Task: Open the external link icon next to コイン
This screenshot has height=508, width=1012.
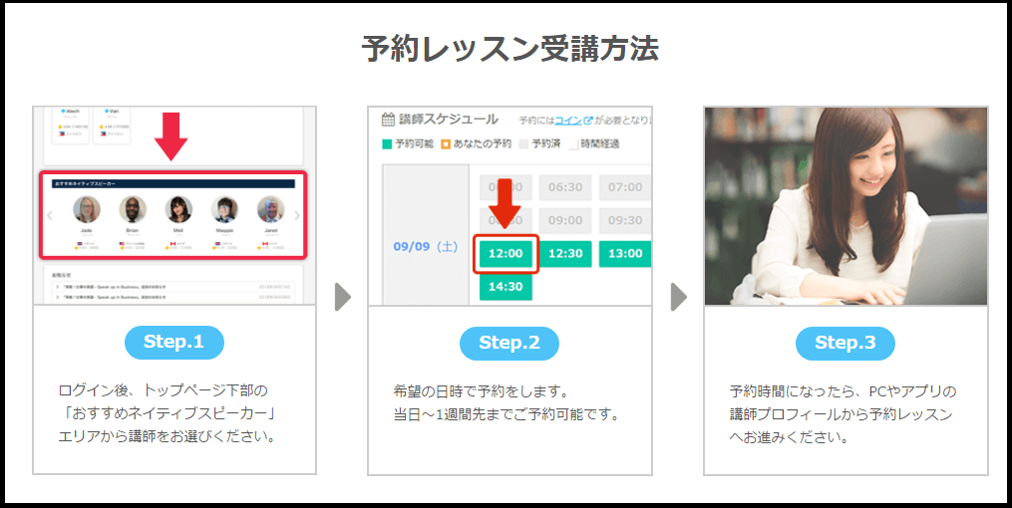Action: click(x=587, y=120)
